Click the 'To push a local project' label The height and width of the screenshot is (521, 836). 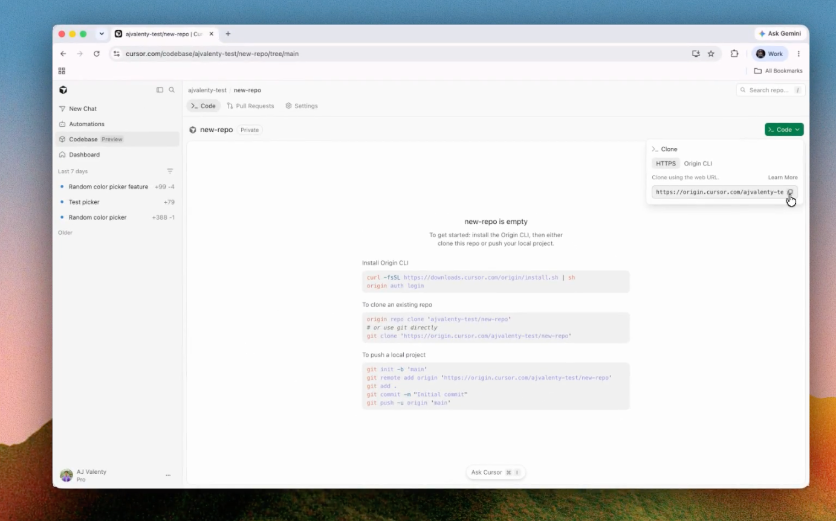click(394, 355)
